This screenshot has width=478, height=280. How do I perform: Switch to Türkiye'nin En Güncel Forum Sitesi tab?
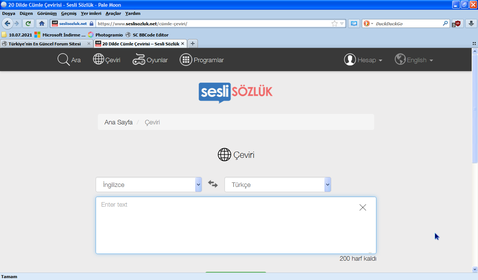coord(46,44)
